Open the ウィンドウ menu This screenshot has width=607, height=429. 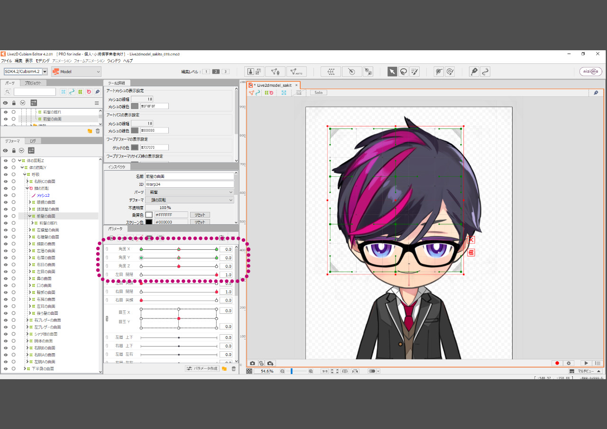coord(114,61)
